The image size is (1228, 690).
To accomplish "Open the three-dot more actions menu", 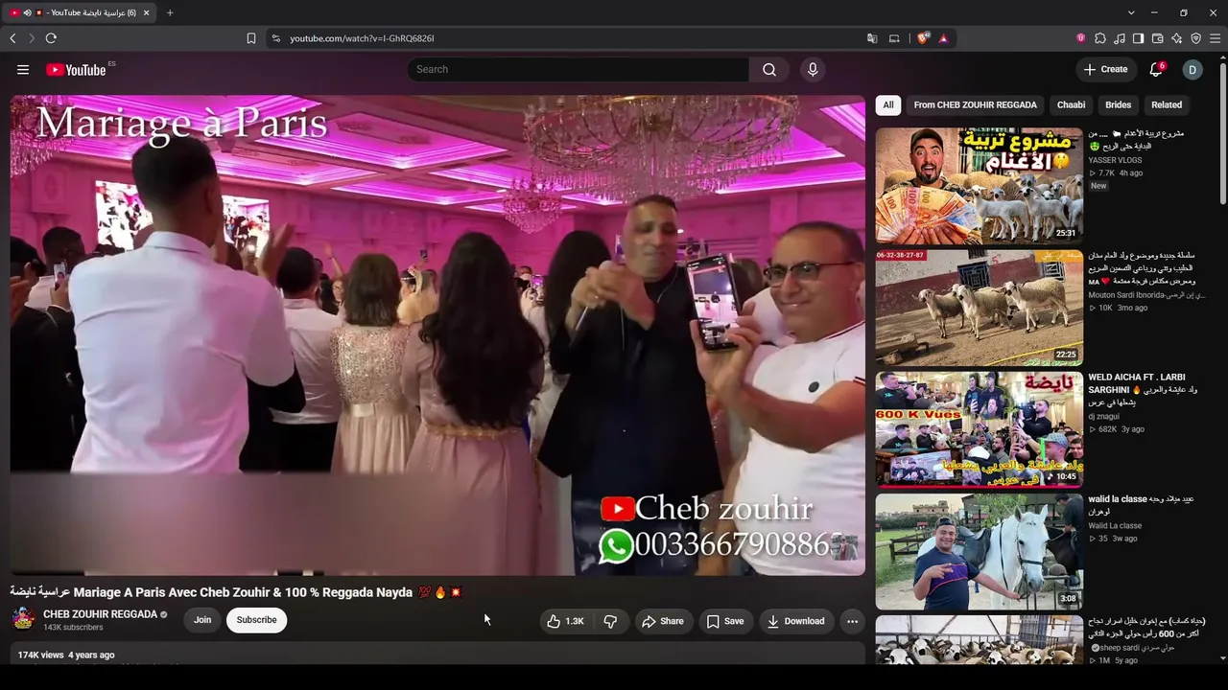I will (x=852, y=621).
